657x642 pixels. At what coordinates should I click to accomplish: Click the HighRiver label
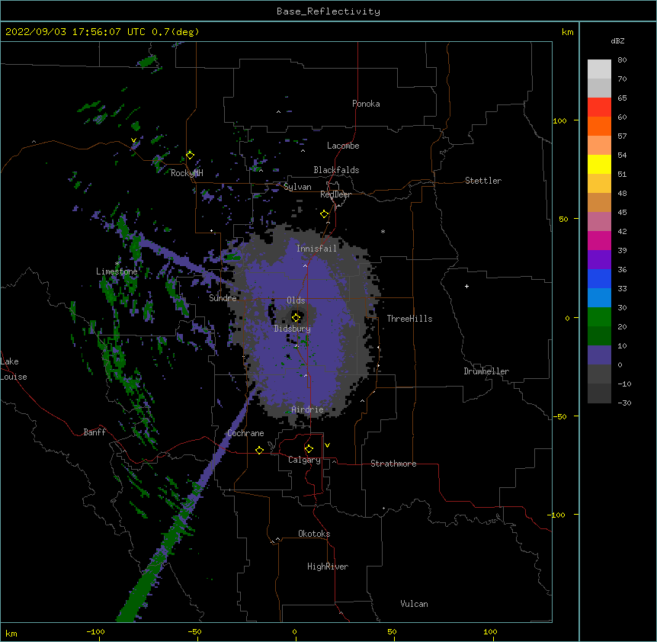(x=328, y=567)
